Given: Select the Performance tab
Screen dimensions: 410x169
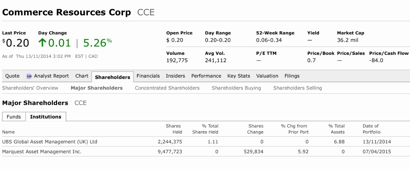Looking at the screenshot, I should click(x=206, y=76).
